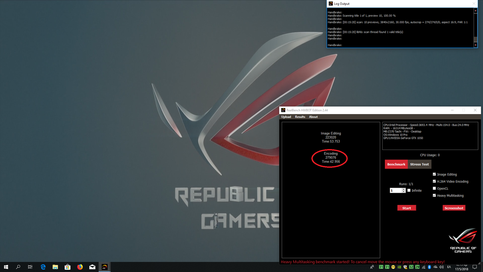483x272 pixels.
Task: Open Task View on the taskbar
Action: click(30, 267)
